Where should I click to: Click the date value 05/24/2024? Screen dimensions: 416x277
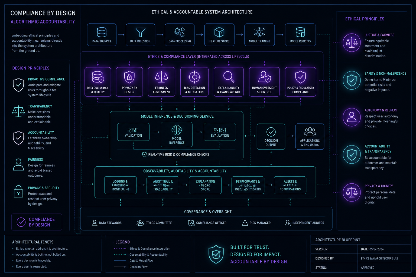[376, 249]
